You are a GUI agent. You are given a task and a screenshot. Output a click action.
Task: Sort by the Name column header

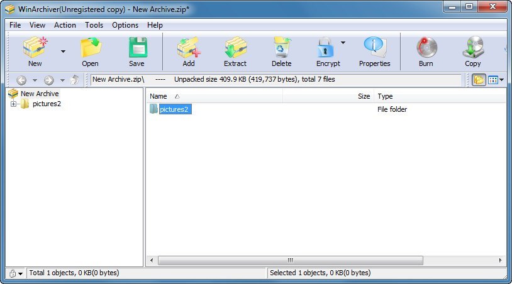pyautogui.click(x=214, y=96)
